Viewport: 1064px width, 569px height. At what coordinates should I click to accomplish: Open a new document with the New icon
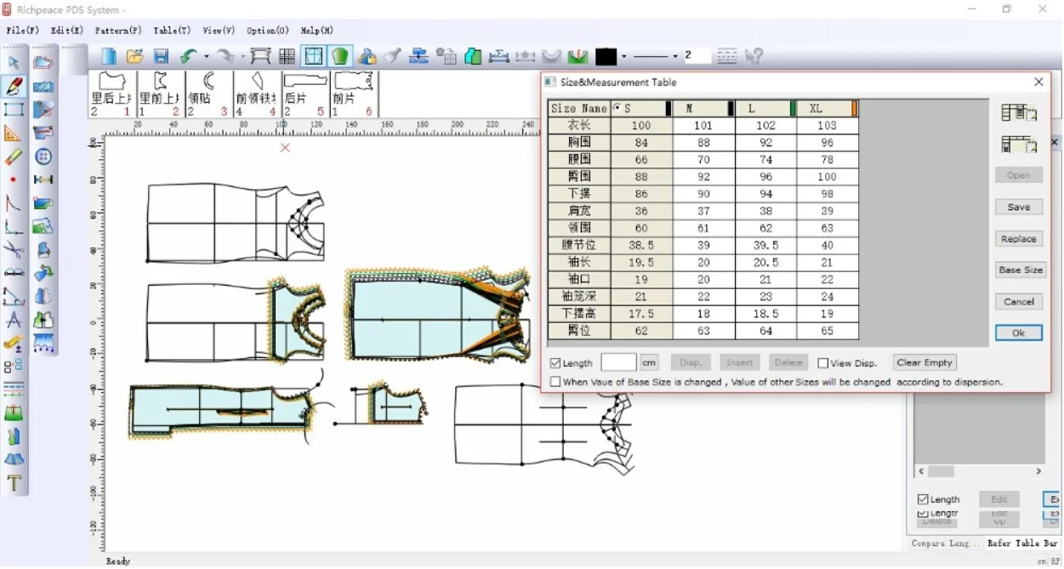pos(110,54)
